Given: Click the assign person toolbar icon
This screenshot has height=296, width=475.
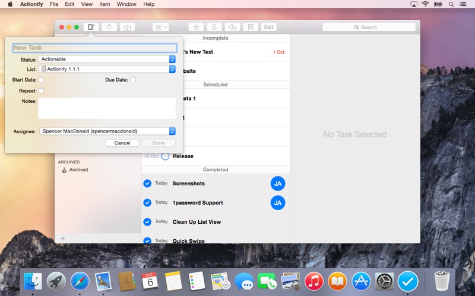Looking at the screenshot, I should 214,27.
